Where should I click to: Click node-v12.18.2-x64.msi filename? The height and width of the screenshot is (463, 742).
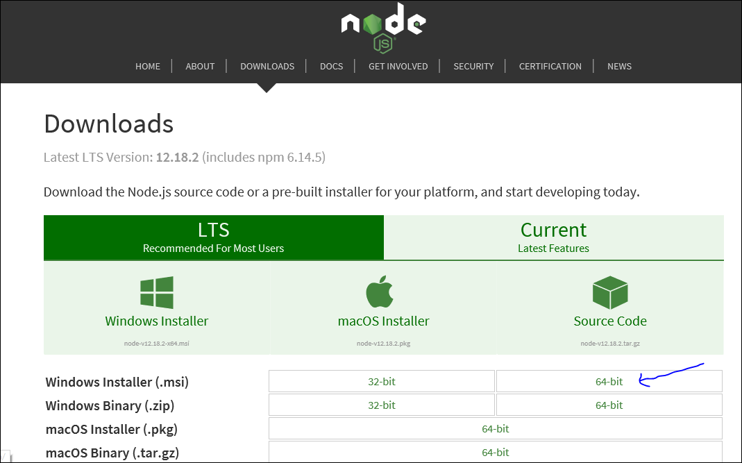(x=157, y=343)
